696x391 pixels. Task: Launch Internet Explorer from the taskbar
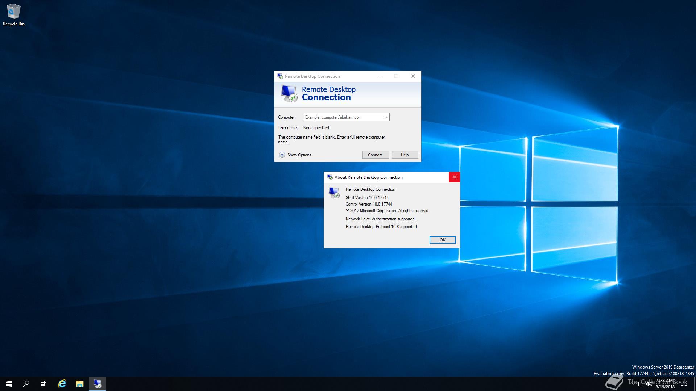point(62,384)
